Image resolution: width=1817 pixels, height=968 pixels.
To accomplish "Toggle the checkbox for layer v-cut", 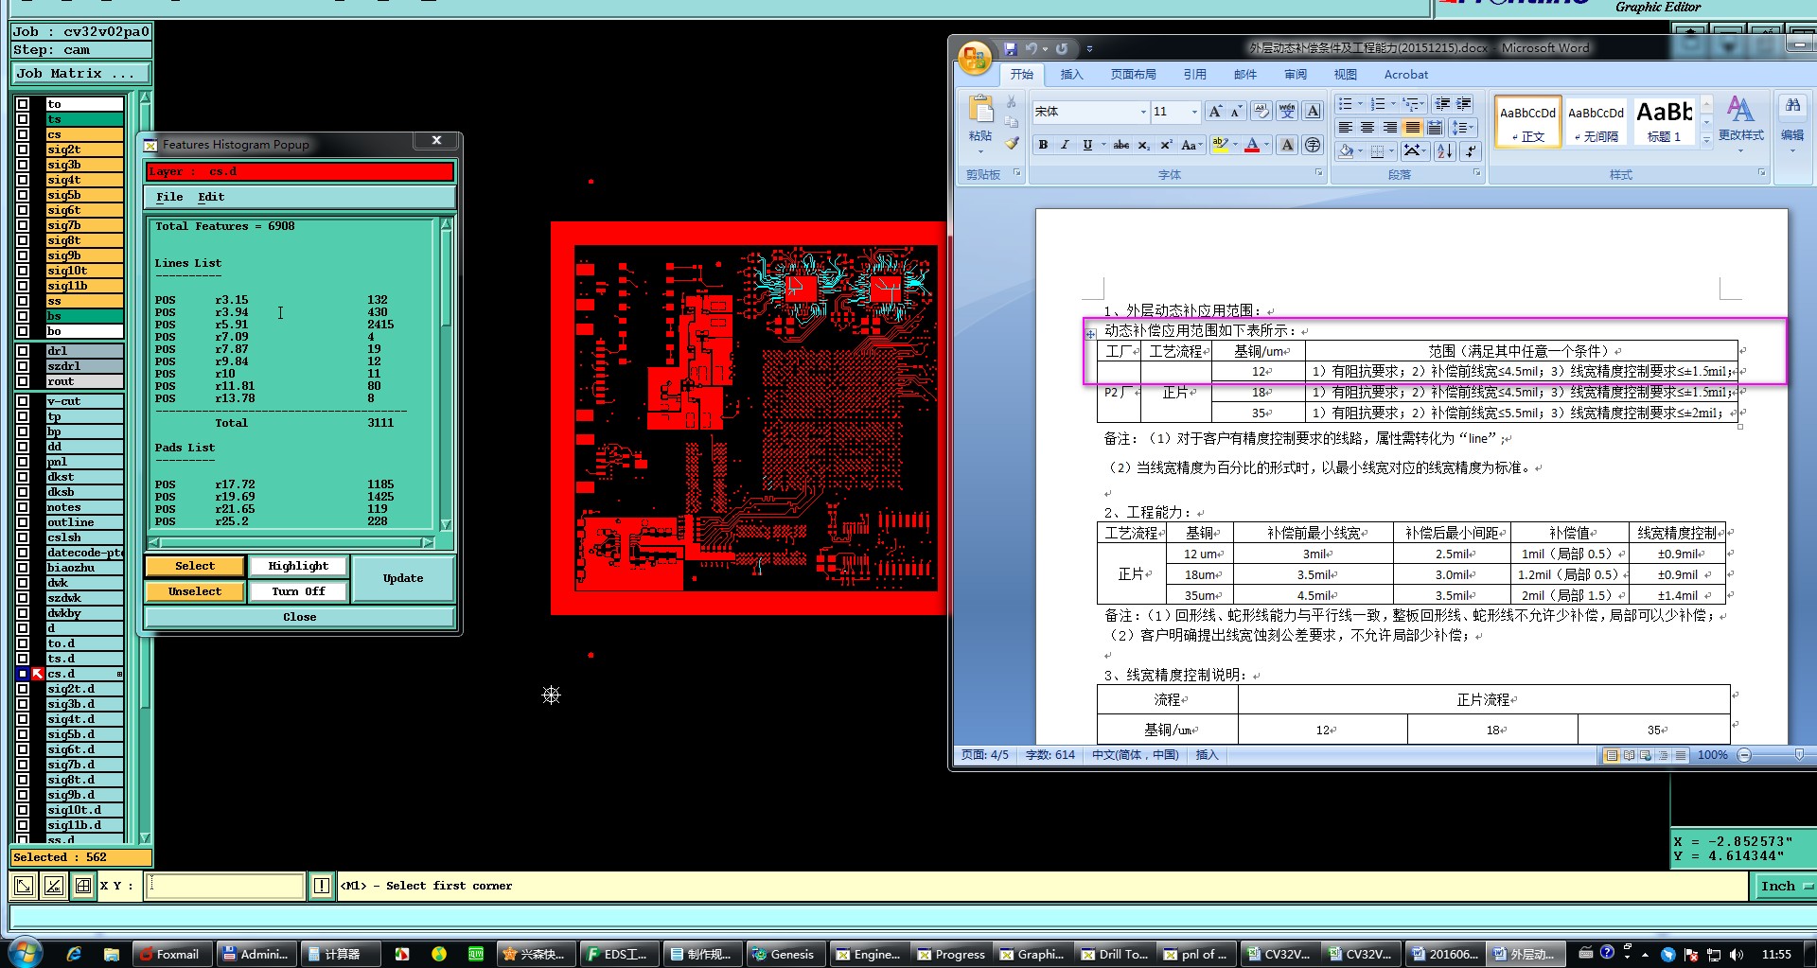I will [23, 401].
